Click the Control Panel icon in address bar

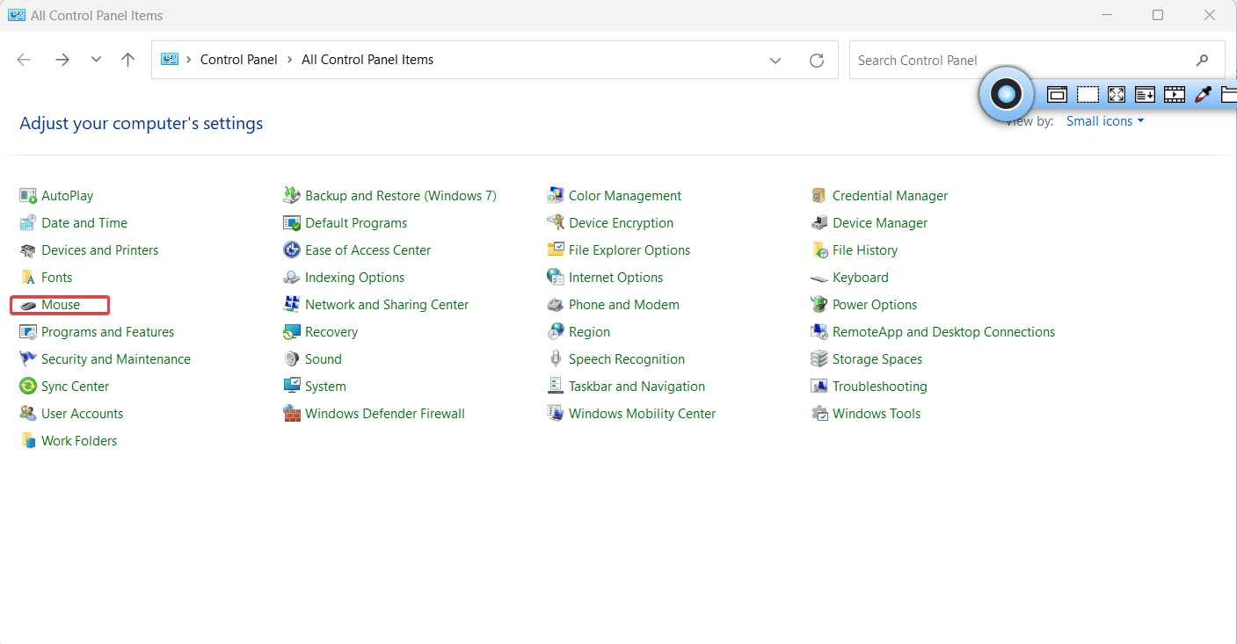coord(170,59)
